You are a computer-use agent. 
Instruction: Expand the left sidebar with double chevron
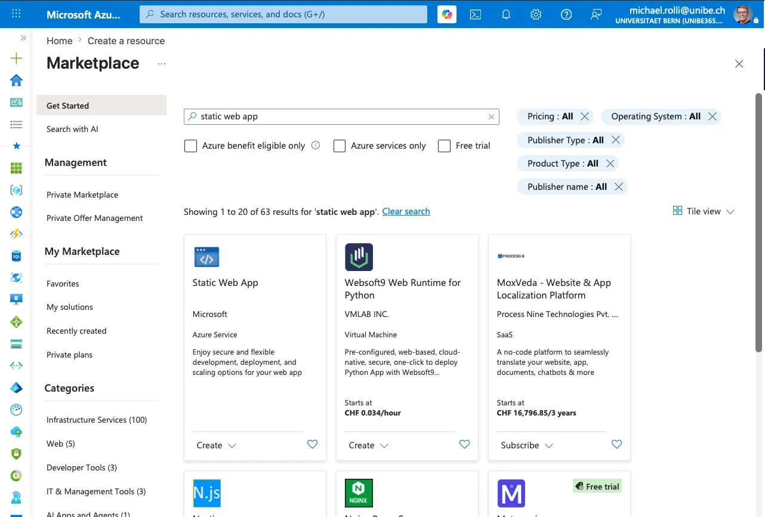23,38
